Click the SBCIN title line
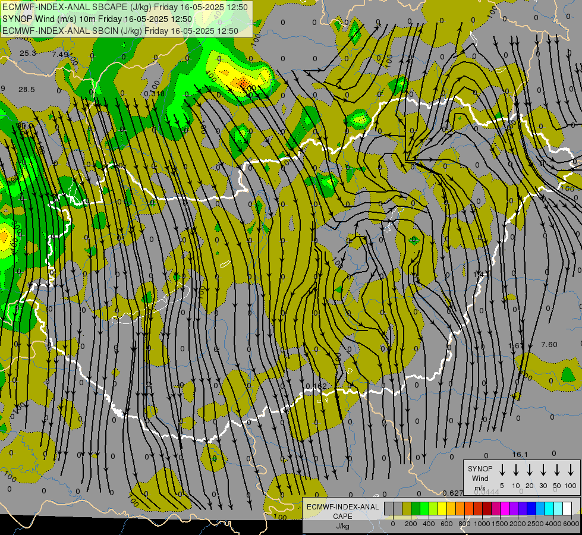The height and width of the screenshot is (535, 582). coord(120,31)
